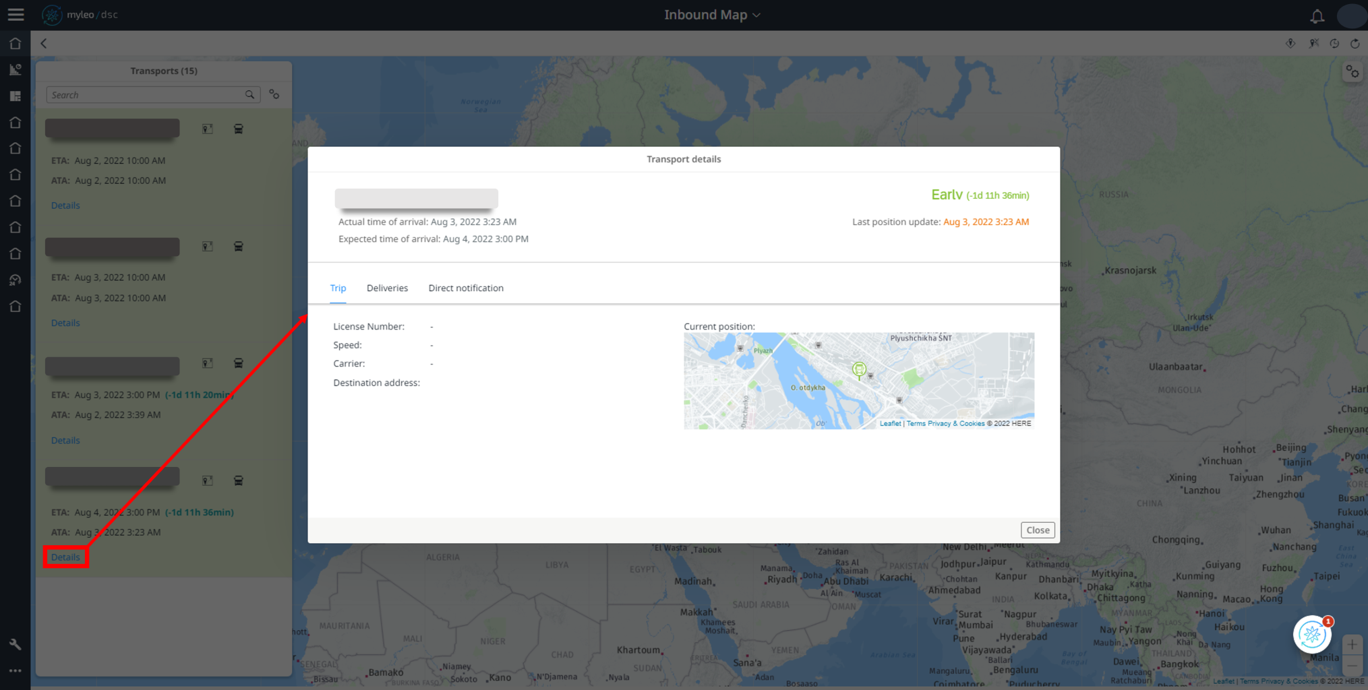Zoom out the main map with minus
Viewport: 1368px width, 690px height.
tap(1352, 666)
